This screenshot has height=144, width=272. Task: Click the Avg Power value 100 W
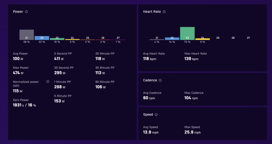click(18, 59)
